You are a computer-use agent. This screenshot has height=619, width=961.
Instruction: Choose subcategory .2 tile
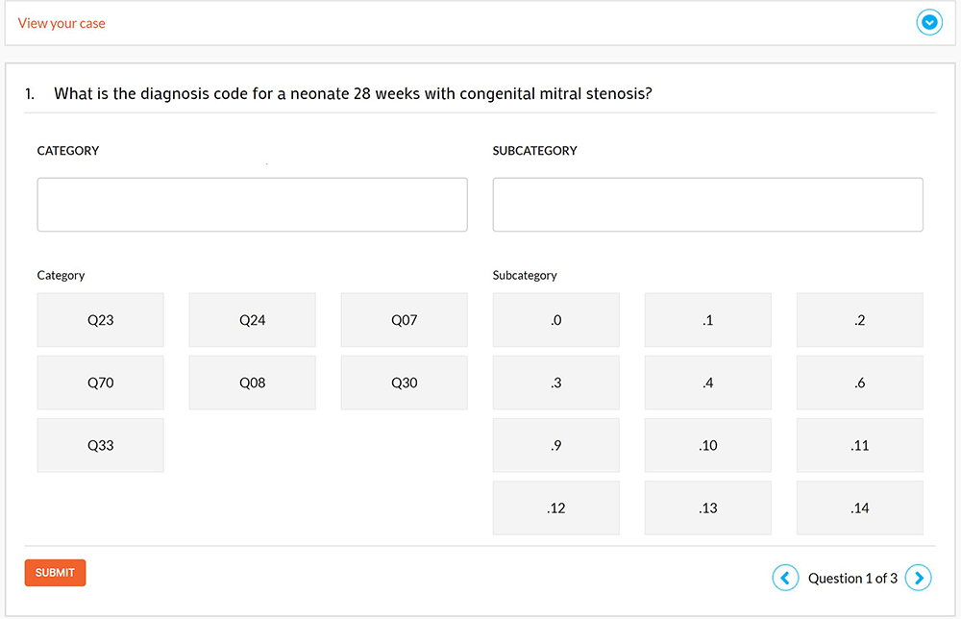[859, 320]
